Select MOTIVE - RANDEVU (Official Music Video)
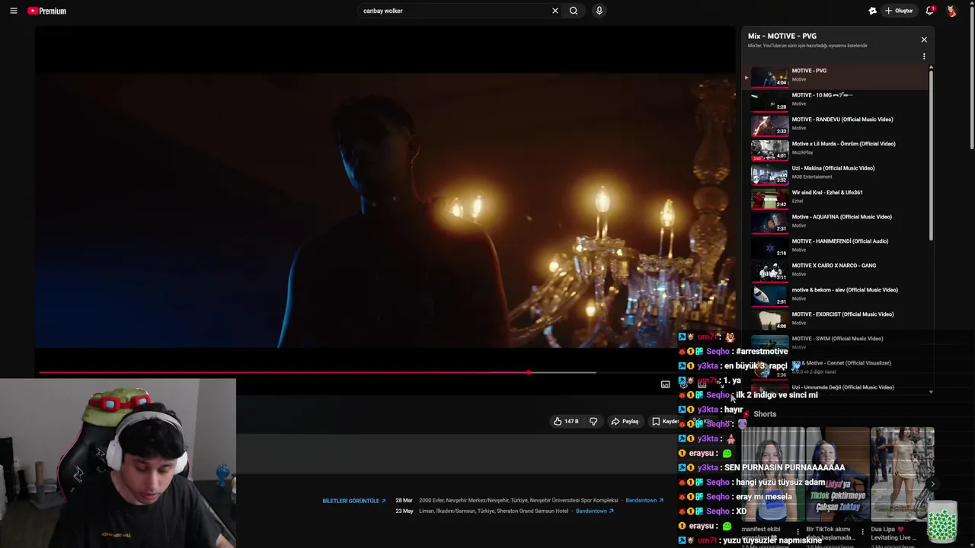Image resolution: width=975 pixels, height=548 pixels. pyautogui.click(x=836, y=125)
